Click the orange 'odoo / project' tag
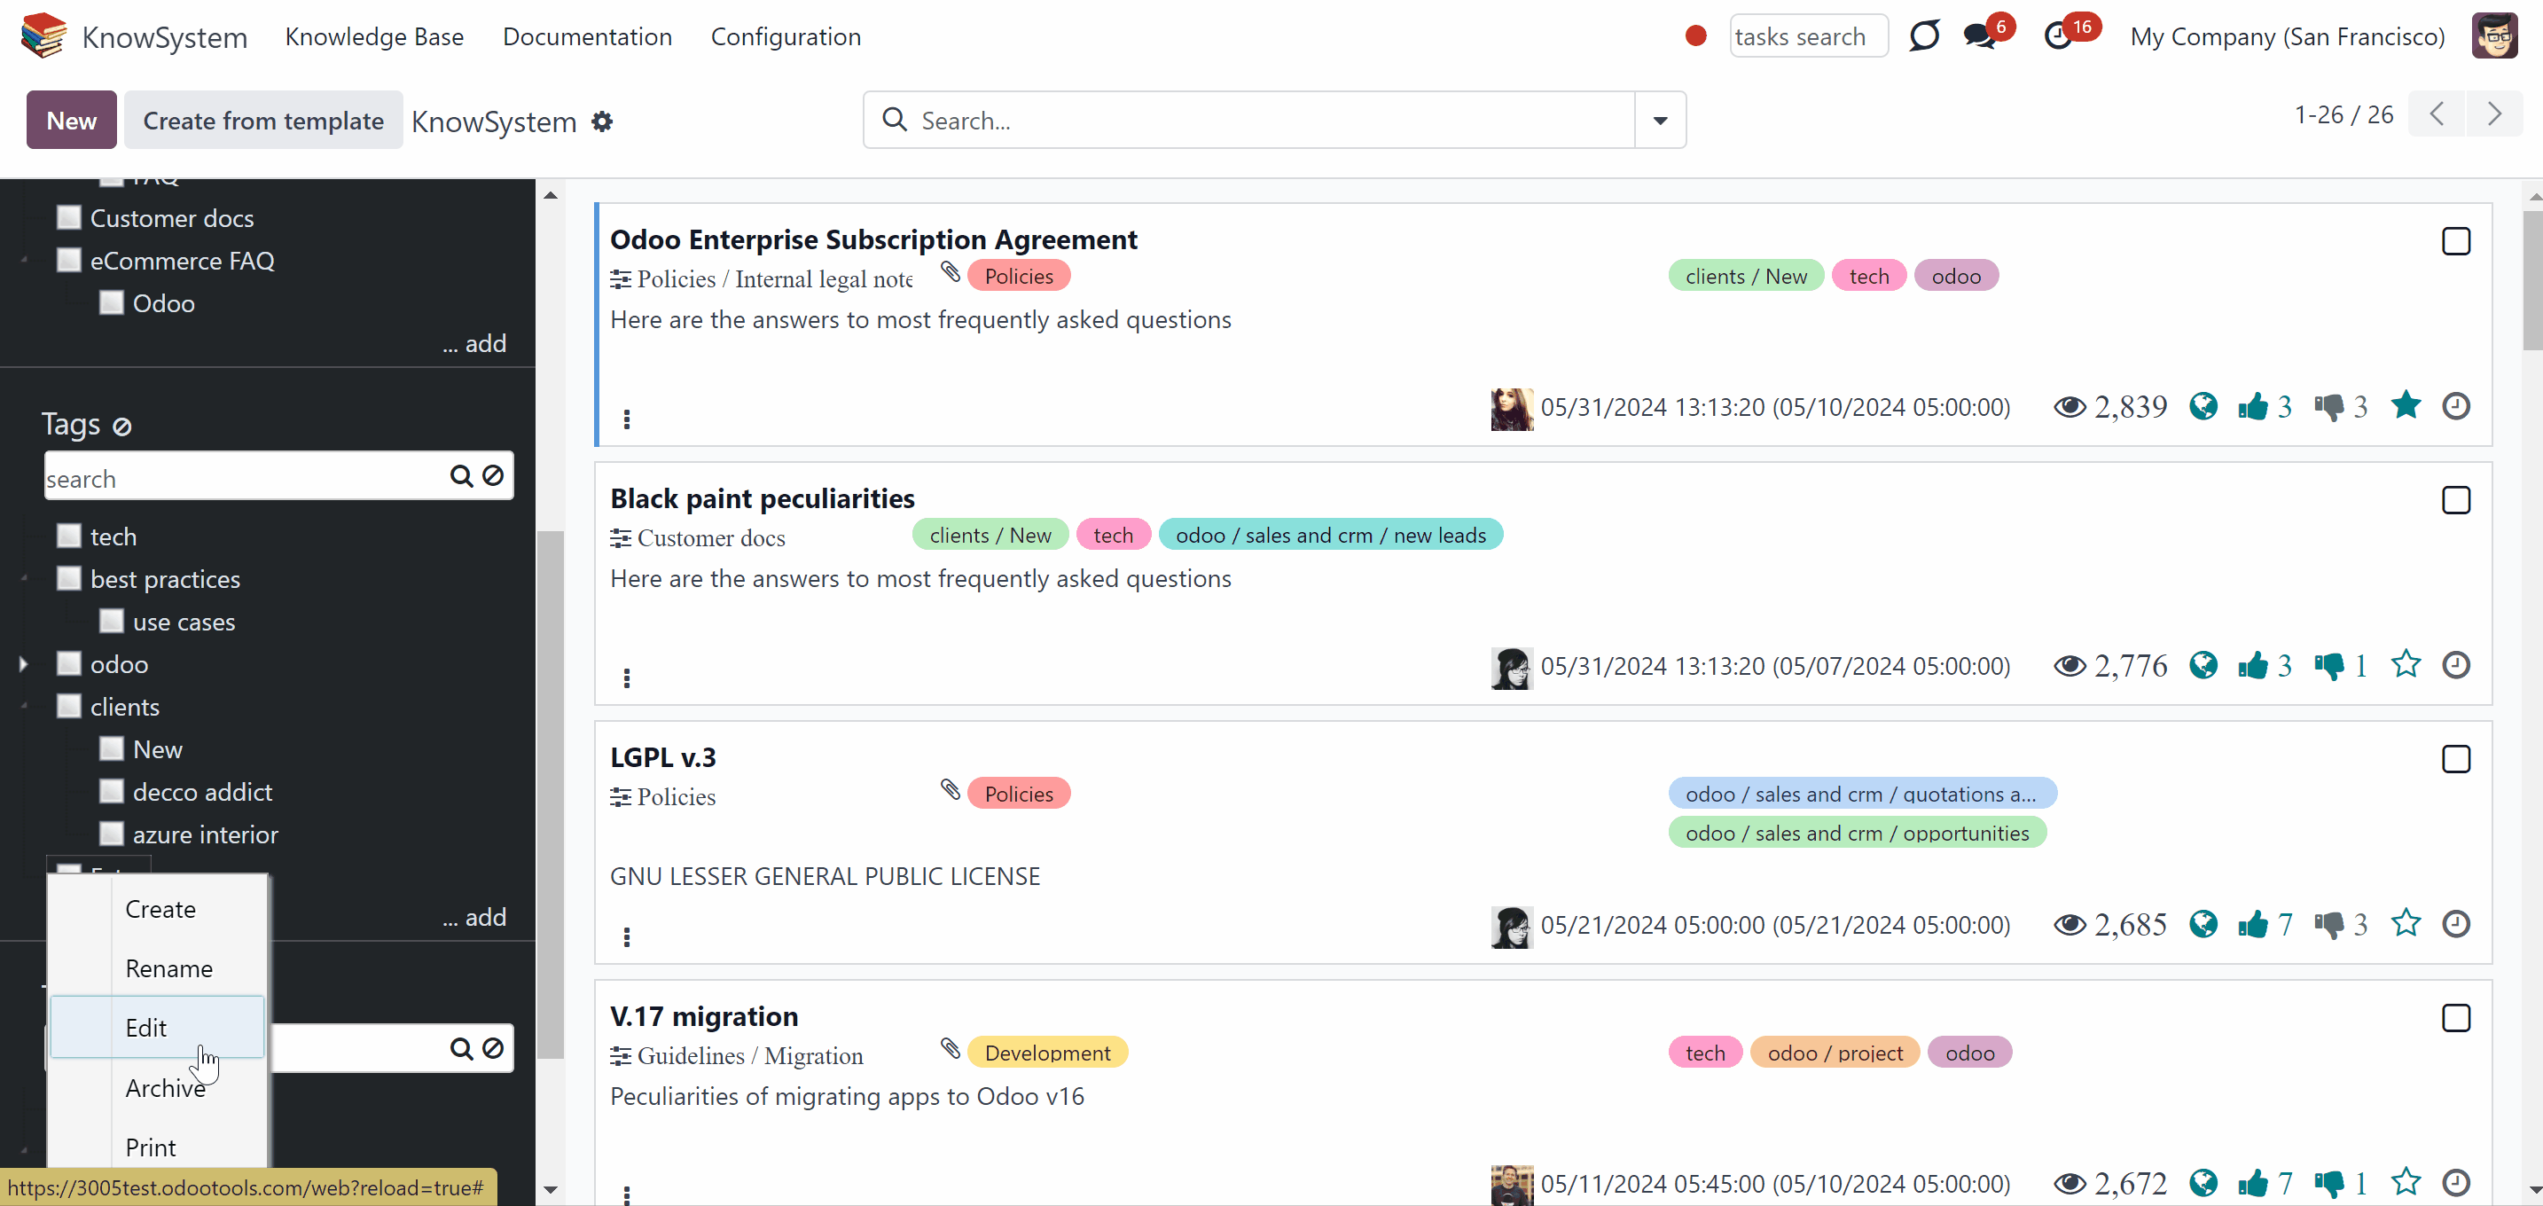 tap(1835, 1052)
